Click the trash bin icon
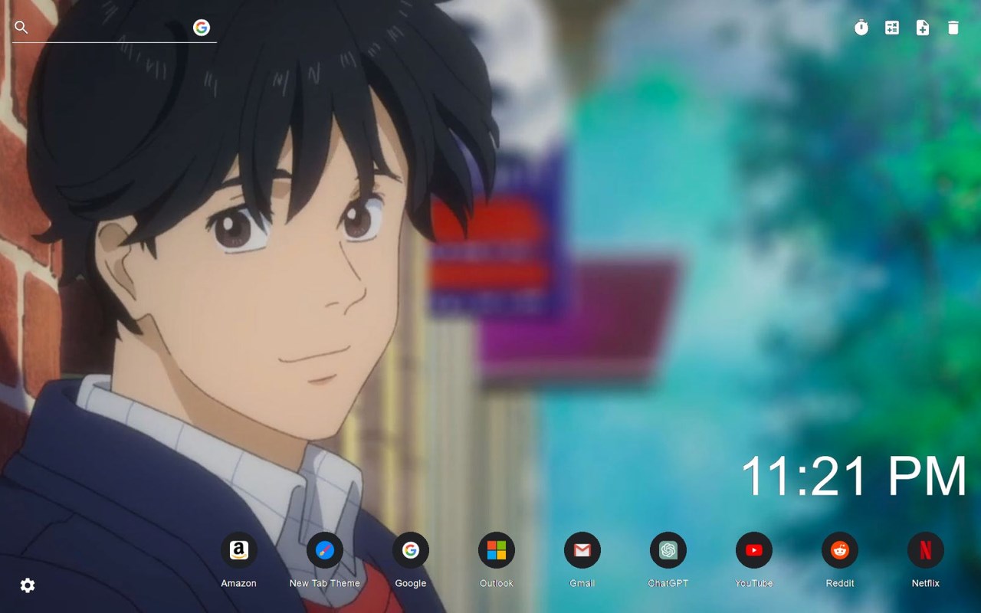The width and height of the screenshot is (981, 613). click(x=953, y=28)
